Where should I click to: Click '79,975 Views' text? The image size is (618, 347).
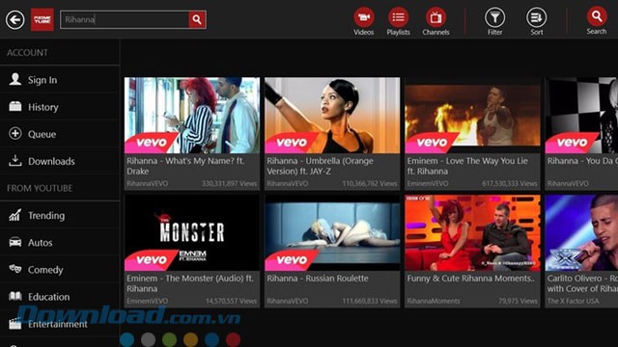click(x=518, y=301)
